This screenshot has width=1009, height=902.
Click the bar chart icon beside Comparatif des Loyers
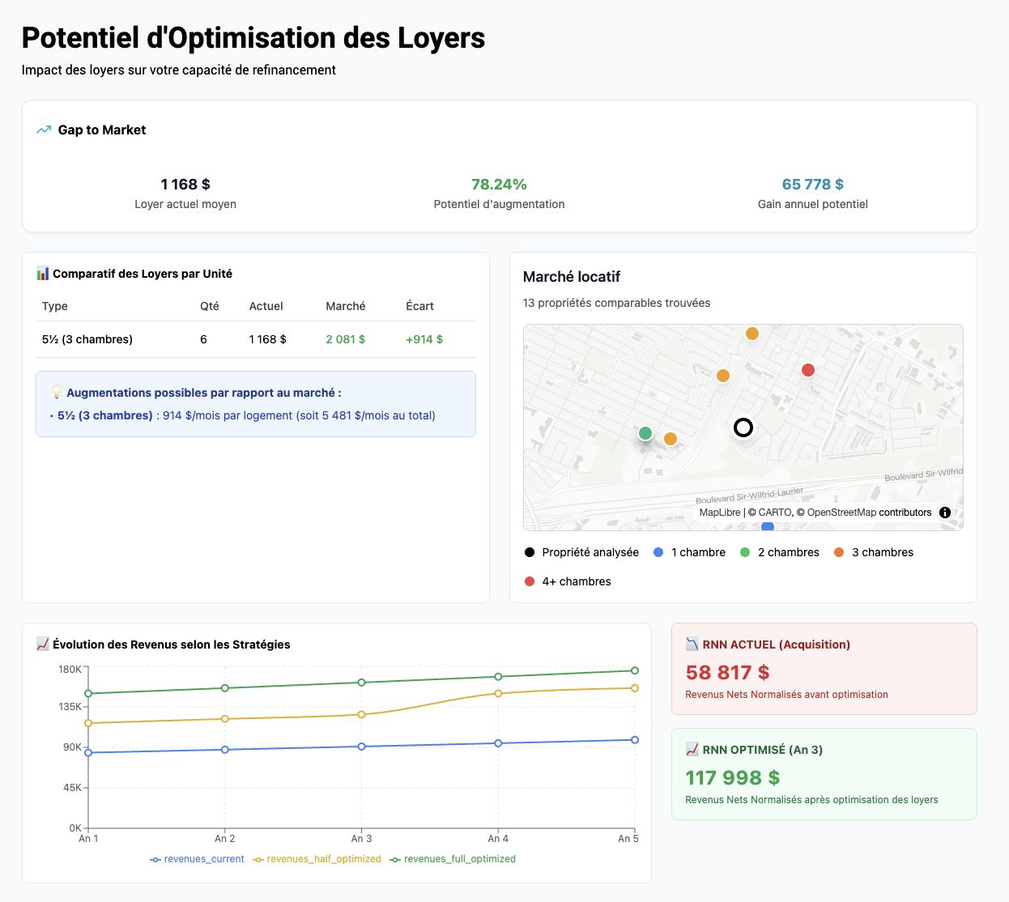[x=43, y=274]
